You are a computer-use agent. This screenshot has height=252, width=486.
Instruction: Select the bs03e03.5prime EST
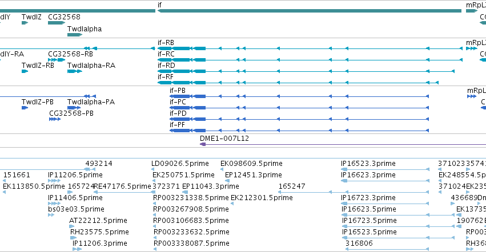click(77, 210)
